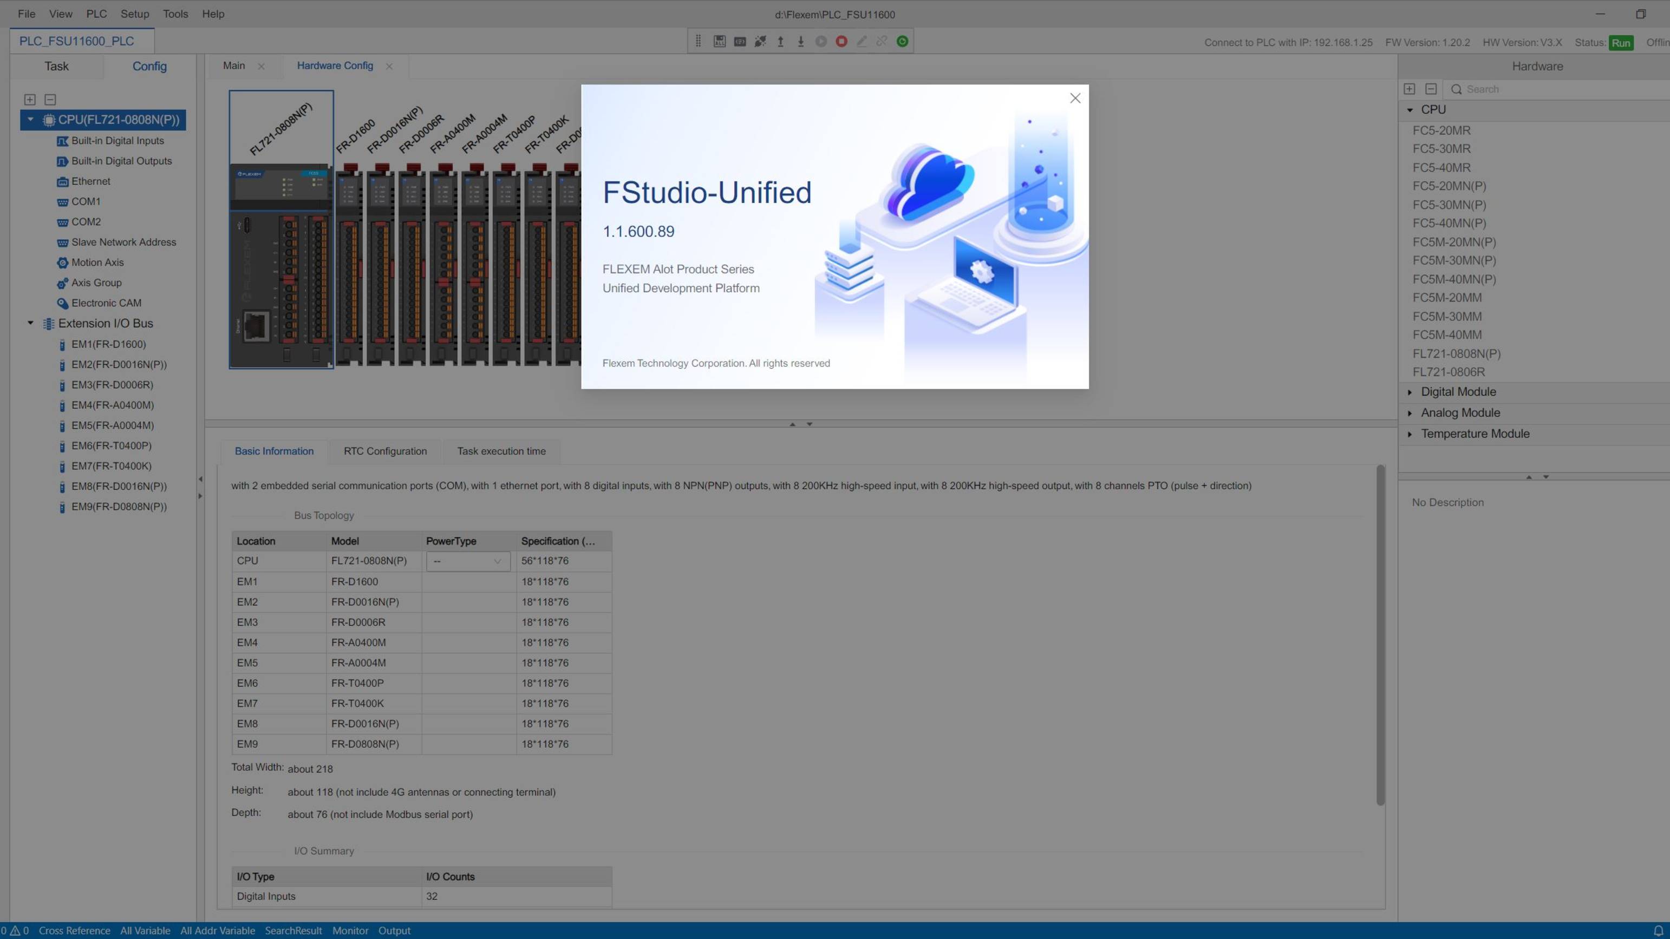Select FC5M-30MM in the CPU hardware list
Screen dimensions: 1670x939
coord(1446,316)
